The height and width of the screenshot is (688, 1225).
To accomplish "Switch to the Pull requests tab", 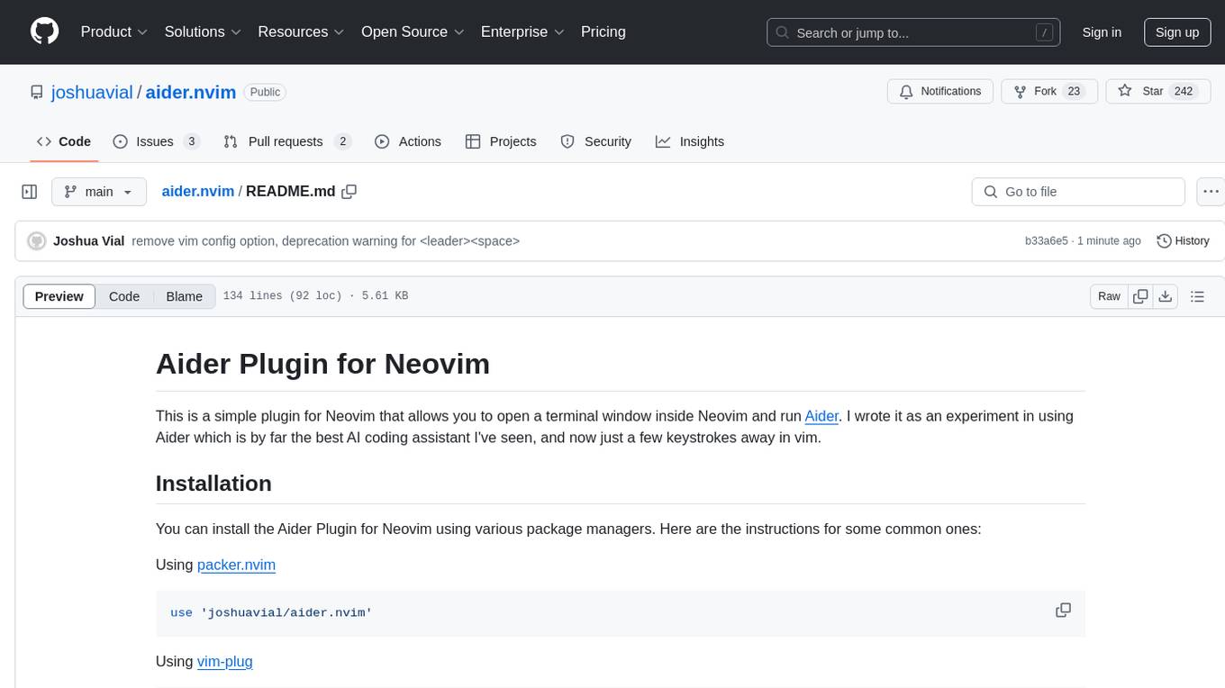I will 287,141.
